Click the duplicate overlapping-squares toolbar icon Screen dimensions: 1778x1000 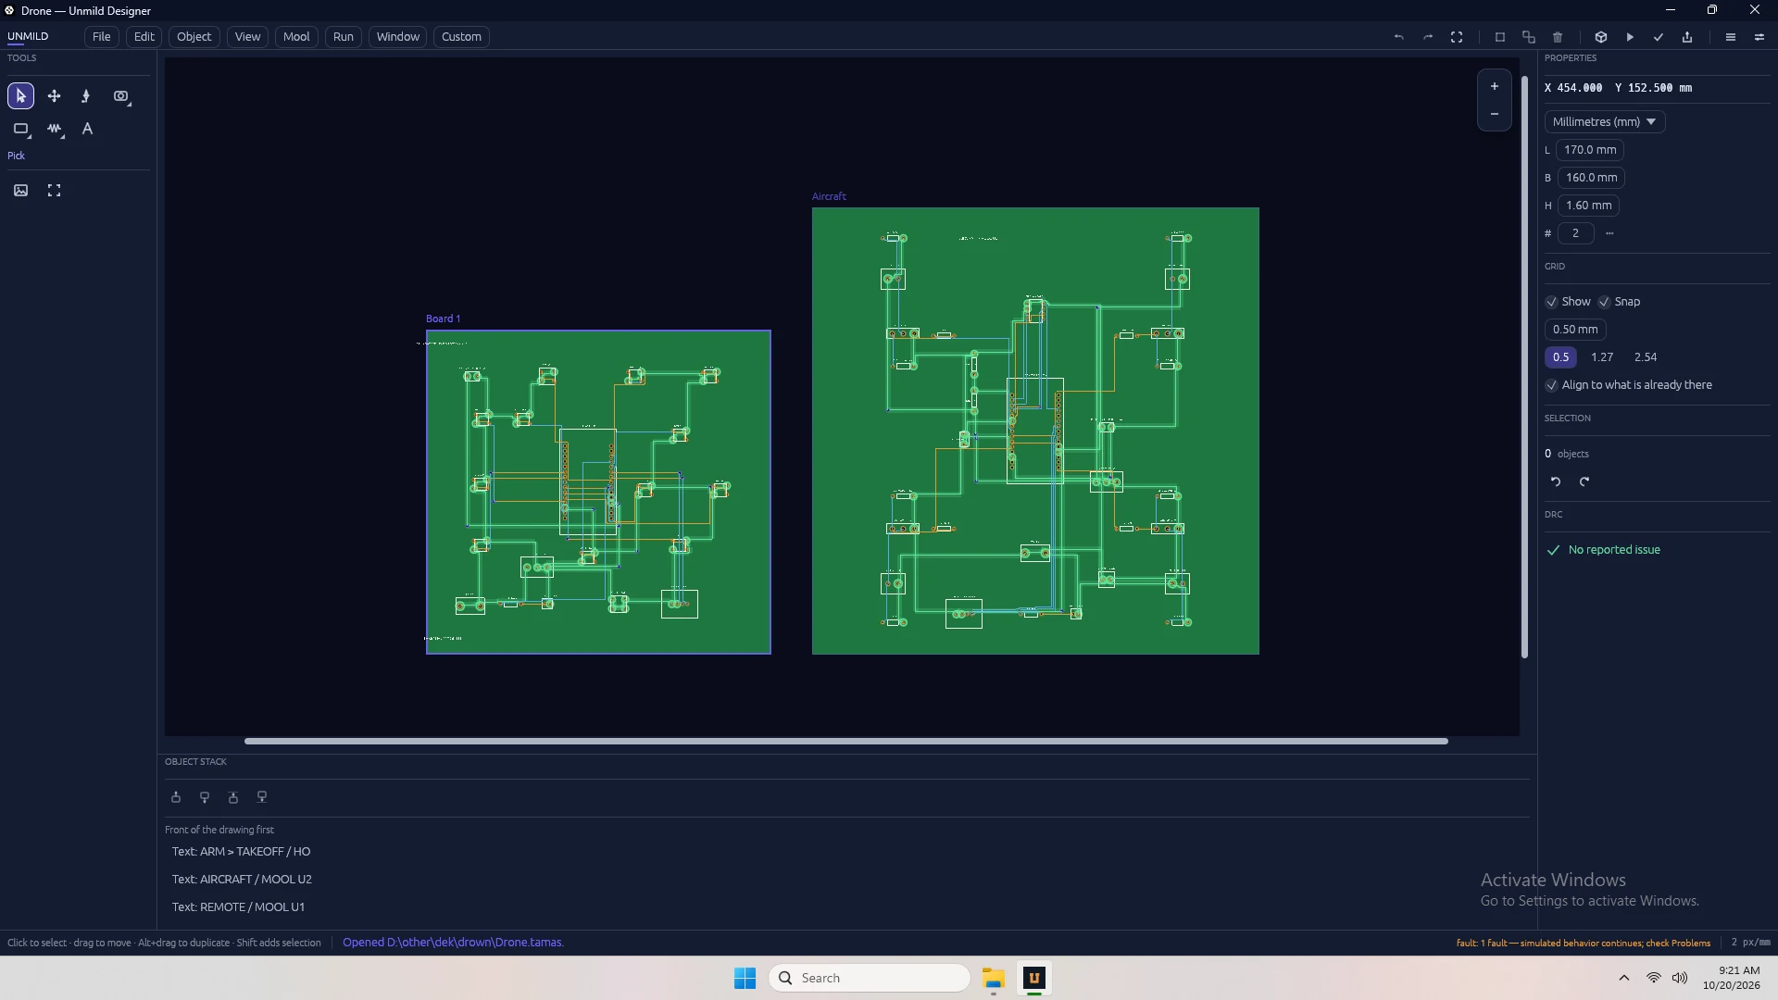pyautogui.click(x=1529, y=37)
